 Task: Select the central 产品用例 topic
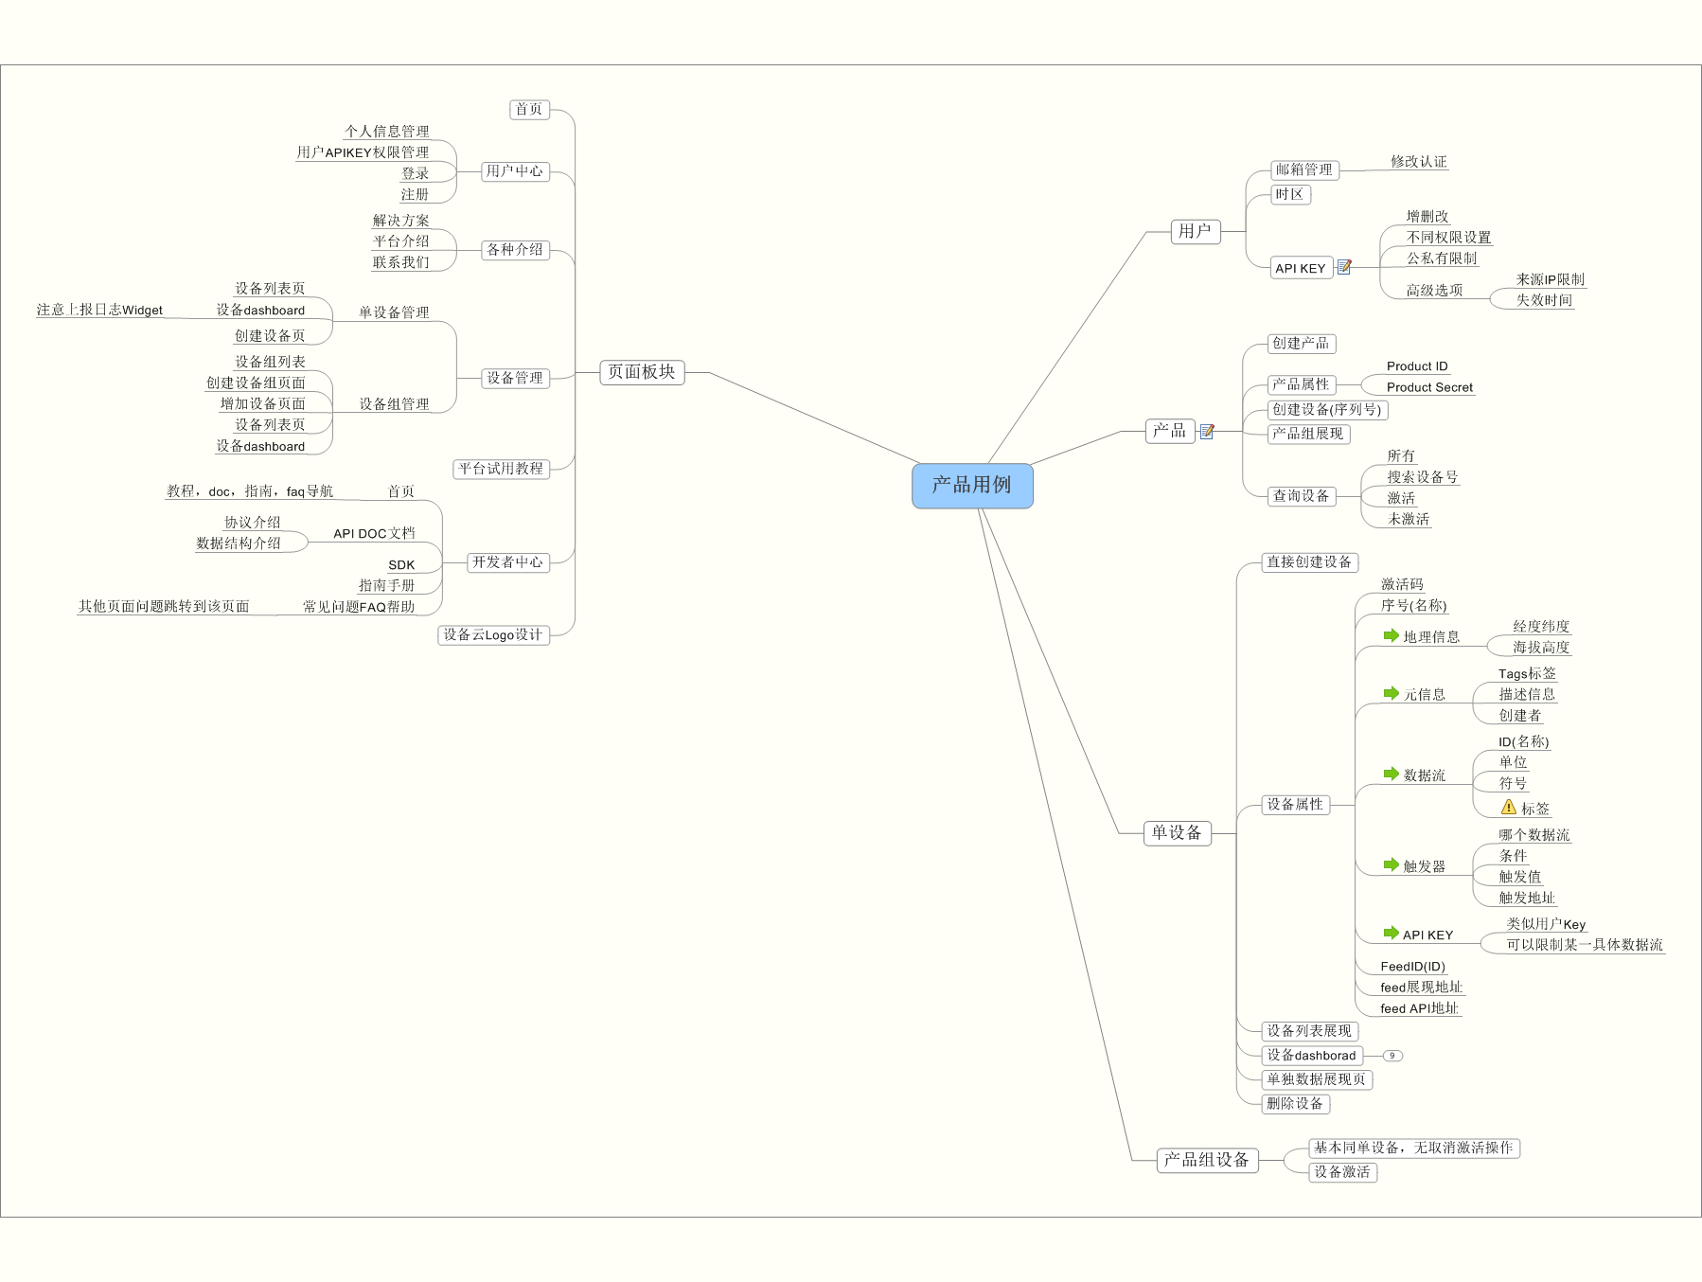(972, 486)
